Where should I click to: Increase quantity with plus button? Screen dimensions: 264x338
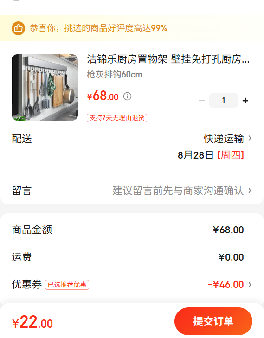245,101
